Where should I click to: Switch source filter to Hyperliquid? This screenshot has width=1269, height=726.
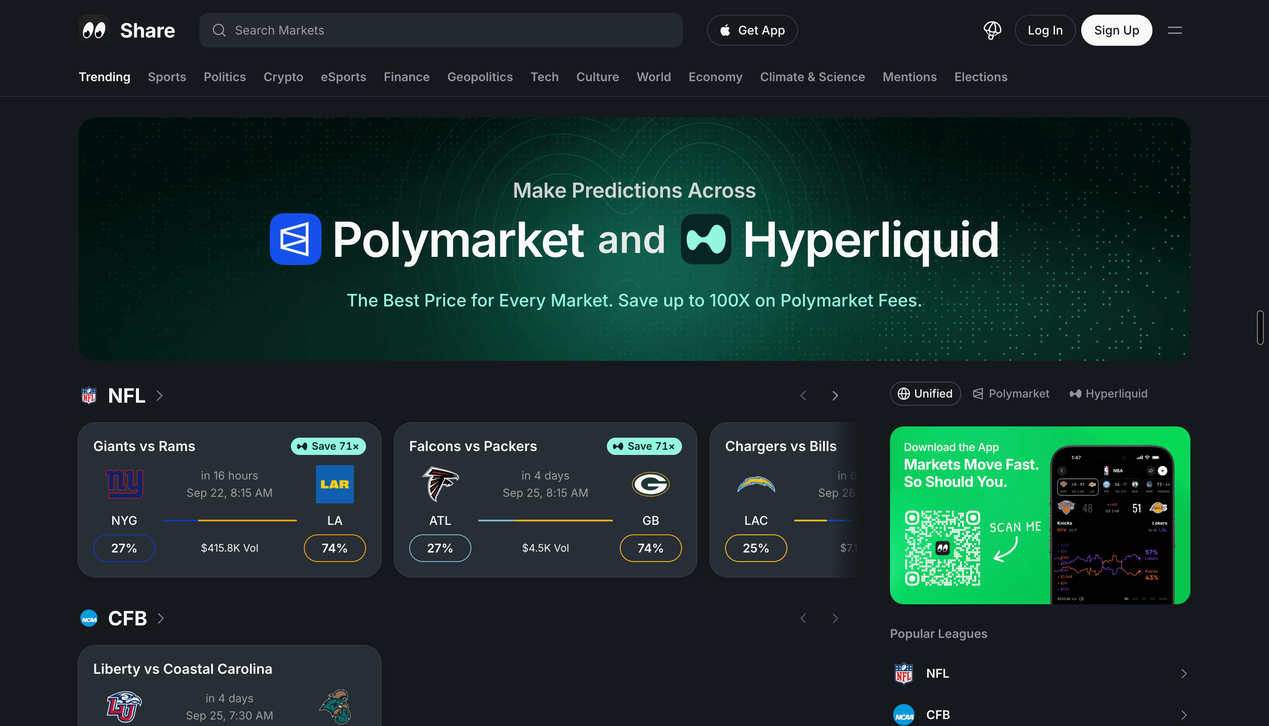tap(1108, 393)
